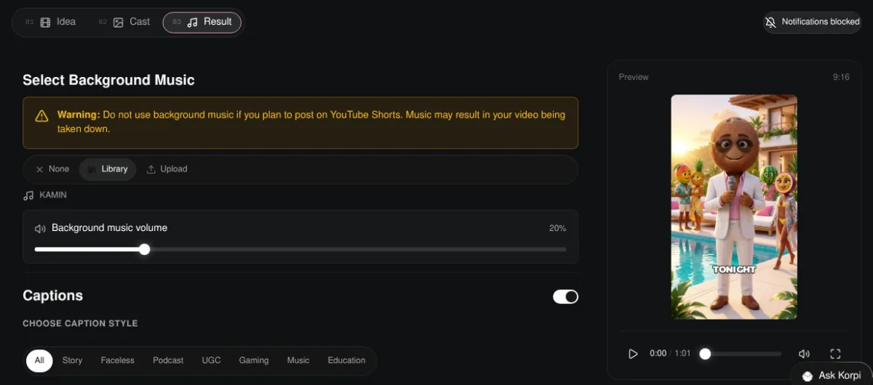Filter caption styles by Gaming

coord(254,360)
